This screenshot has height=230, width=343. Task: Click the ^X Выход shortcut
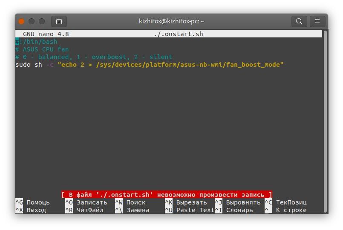pyautogui.click(x=31, y=210)
